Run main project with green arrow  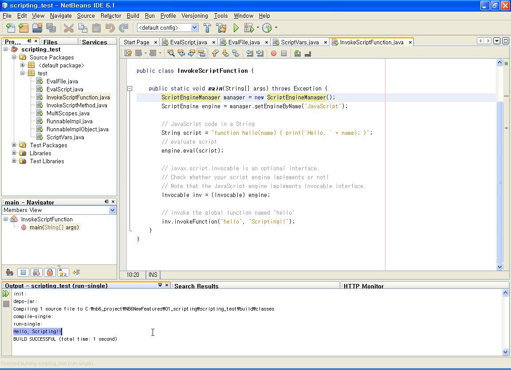236,28
